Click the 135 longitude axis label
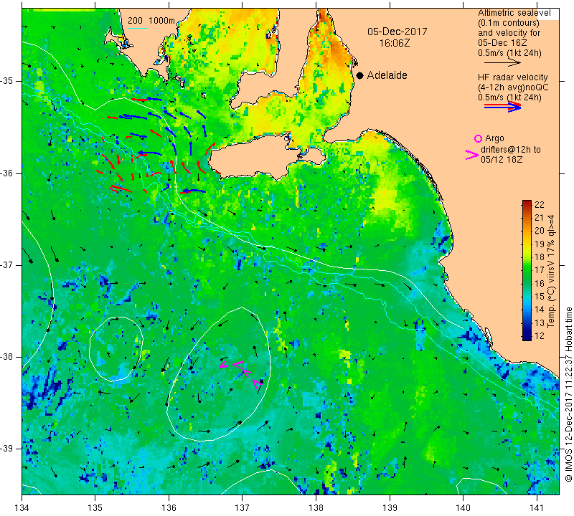This screenshot has width=574, height=516. tap(95, 507)
